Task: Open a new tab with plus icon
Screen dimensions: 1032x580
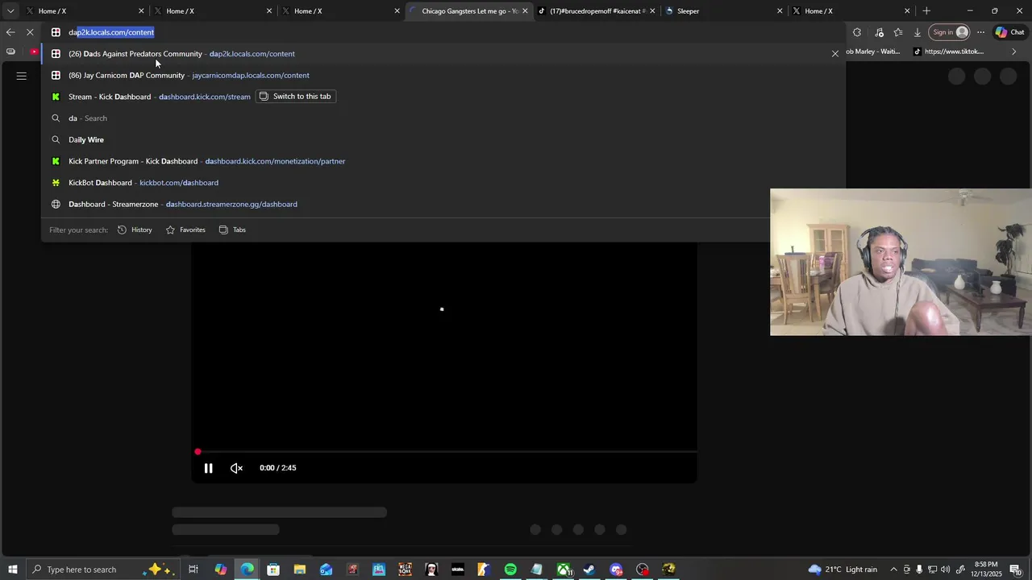Action: click(926, 11)
